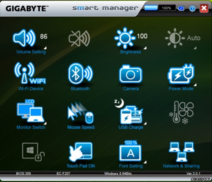Click the volume value 86
The height and width of the screenshot is (182, 212).
coord(44,36)
